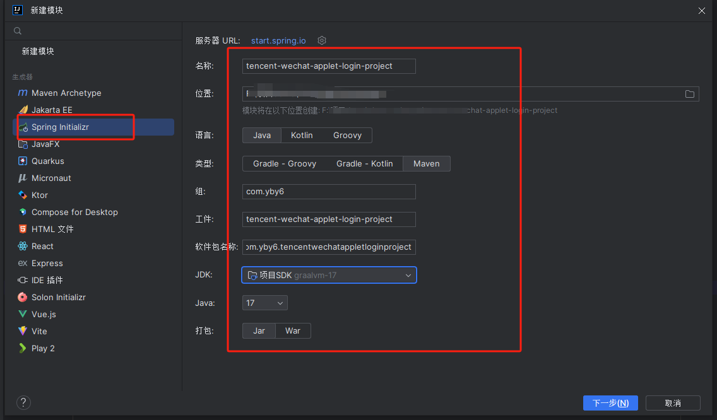
Task: Switch build type to Gradle - Groovy
Action: pyautogui.click(x=285, y=163)
